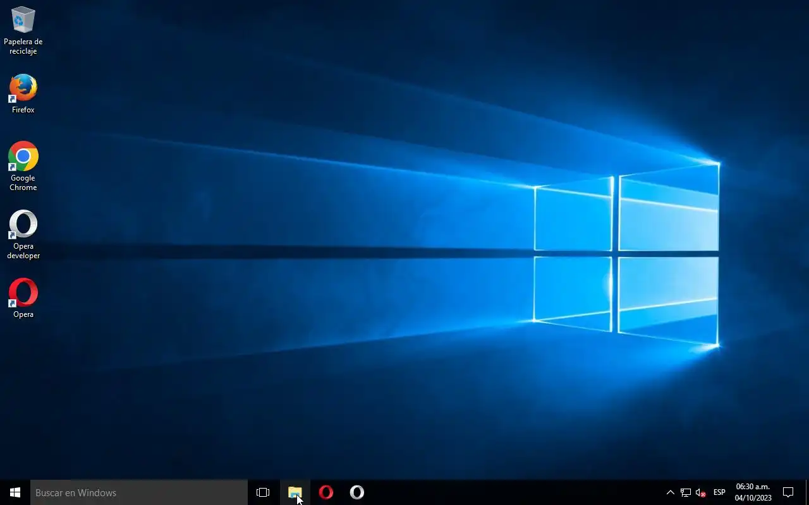Select the red Opera desktop shortcut
Screen dimensions: 809x505
point(23,298)
